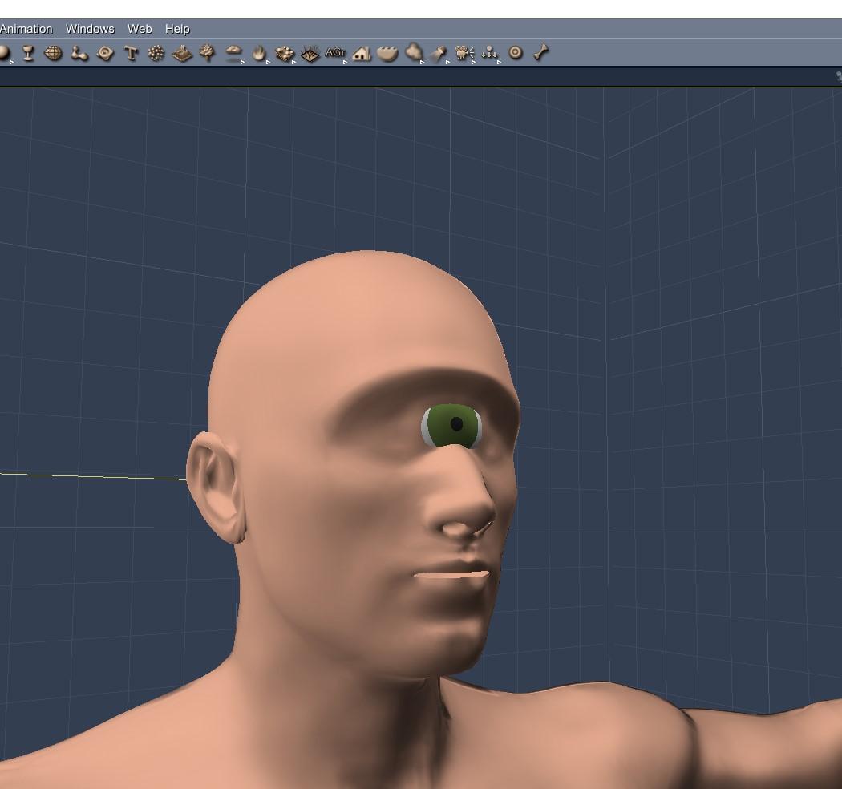Open the Web menu

(140, 29)
